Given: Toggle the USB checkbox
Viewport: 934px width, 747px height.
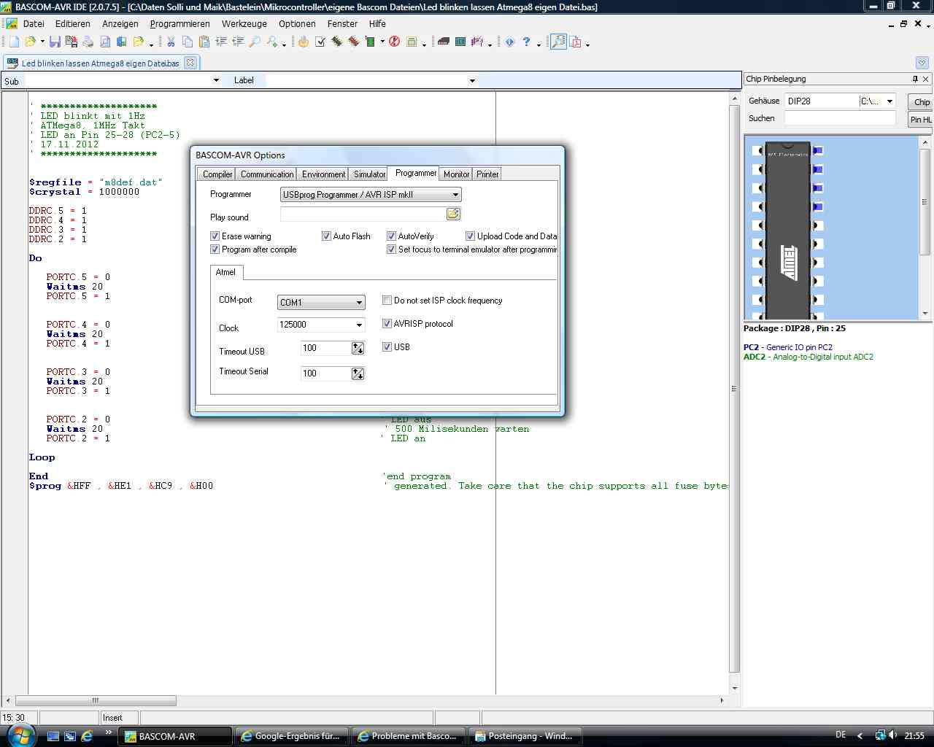Looking at the screenshot, I should coord(387,347).
